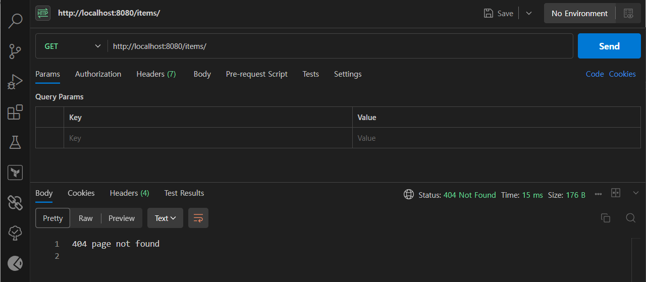Expand the Save options arrow
Image resolution: width=646 pixels, height=282 pixels.
coord(529,14)
